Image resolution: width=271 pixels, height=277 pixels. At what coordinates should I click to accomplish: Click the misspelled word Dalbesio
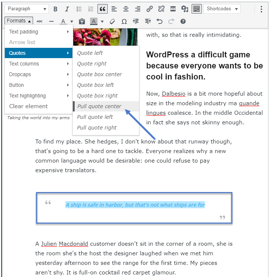point(174,94)
